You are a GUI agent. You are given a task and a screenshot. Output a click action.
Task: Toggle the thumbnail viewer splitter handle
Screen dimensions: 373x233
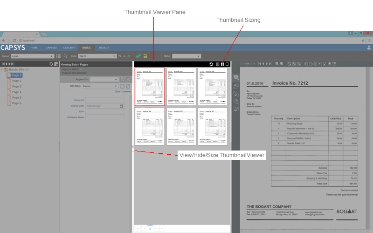tap(133, 147)
